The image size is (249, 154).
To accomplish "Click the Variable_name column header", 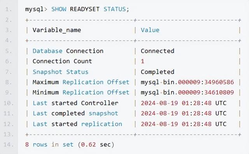I will coord(57,30).
